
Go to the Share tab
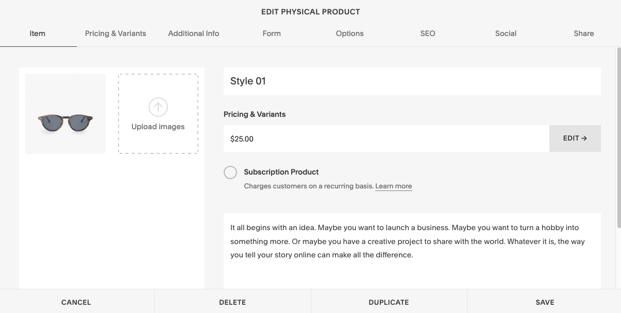click(583, 33)
